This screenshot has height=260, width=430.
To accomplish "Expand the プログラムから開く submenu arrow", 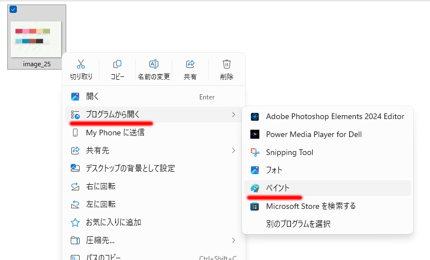I will point(233,115).
